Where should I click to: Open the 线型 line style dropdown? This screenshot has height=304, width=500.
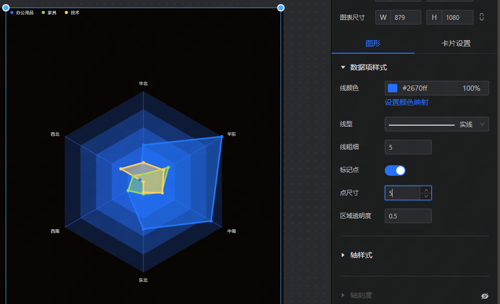pos(436,124)
